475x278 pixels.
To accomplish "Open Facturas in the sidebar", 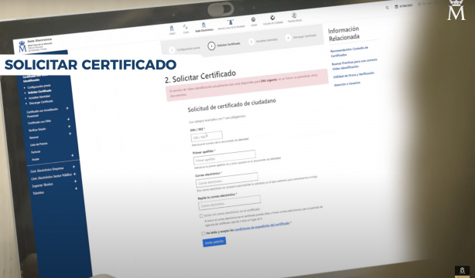I will click(36, 152).
